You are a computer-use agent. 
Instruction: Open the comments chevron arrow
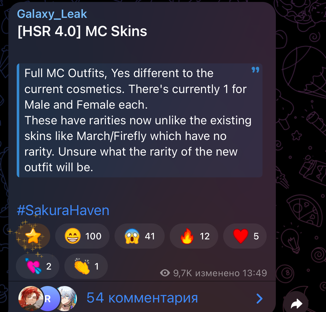click(259, 298)
